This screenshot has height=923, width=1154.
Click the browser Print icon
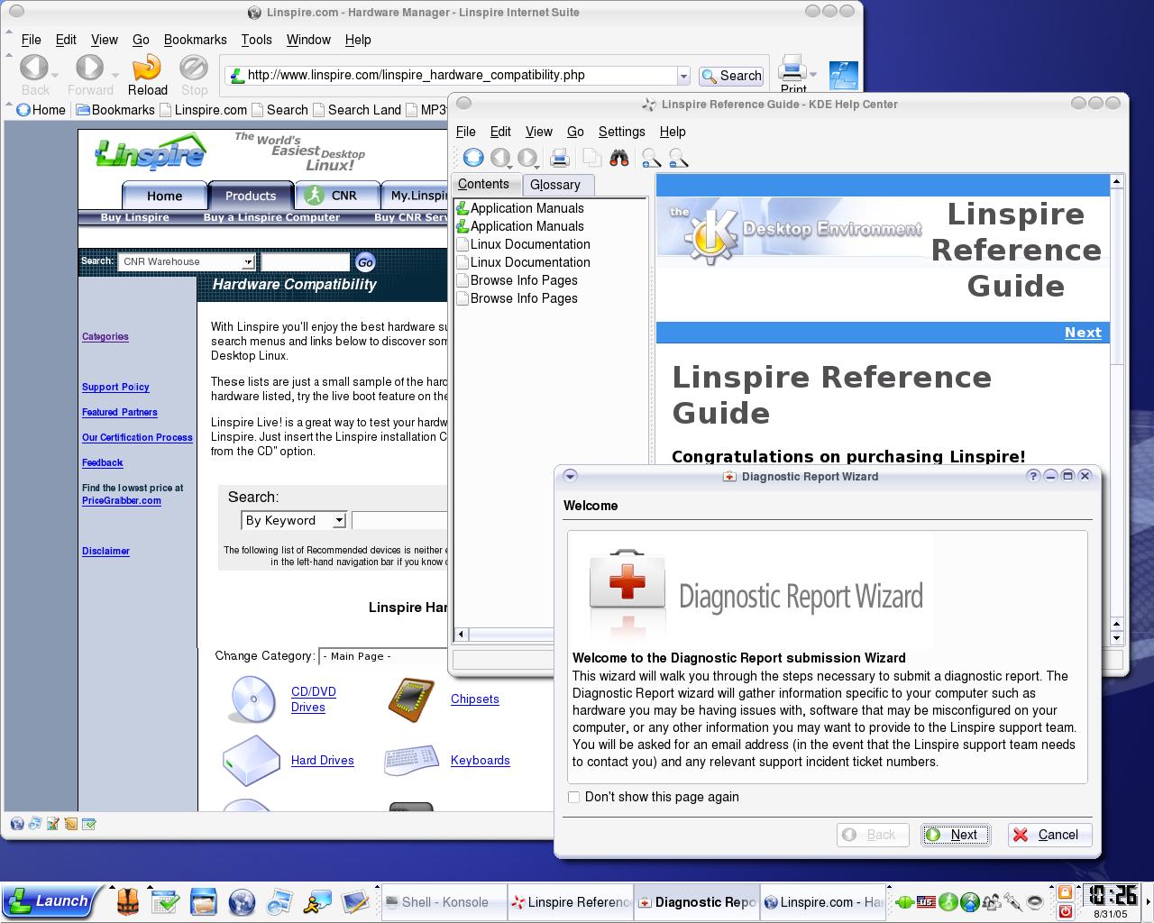(x=792, y=70)
